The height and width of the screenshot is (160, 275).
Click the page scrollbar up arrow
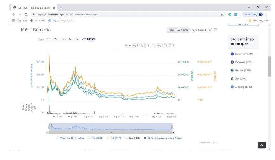pos(269,26)
